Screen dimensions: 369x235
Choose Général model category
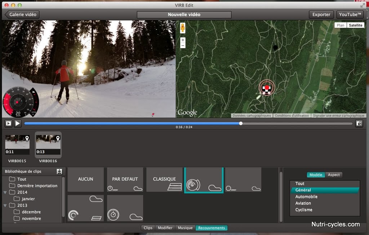coord(325,190)
